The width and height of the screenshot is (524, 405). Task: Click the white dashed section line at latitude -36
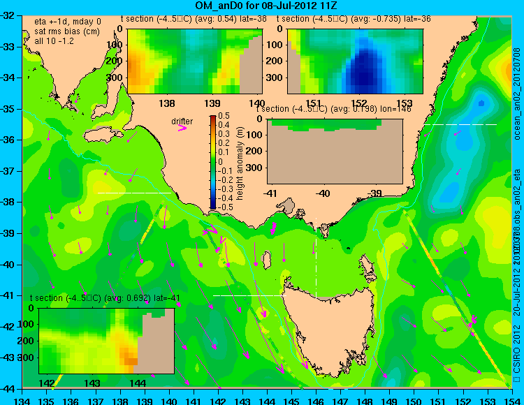tap(460, 124)
